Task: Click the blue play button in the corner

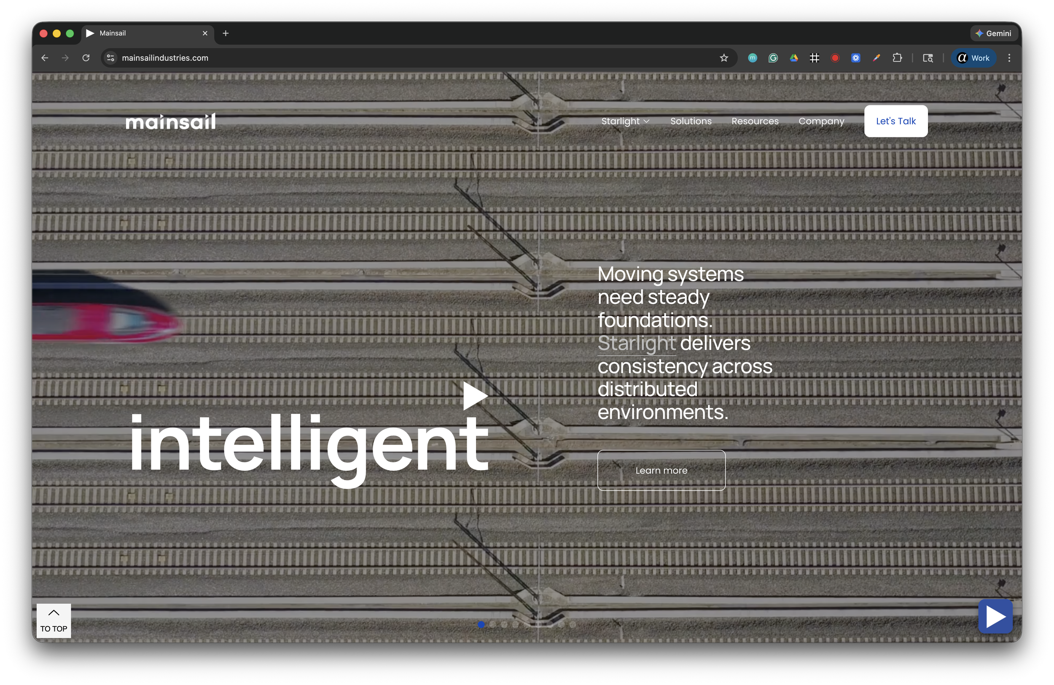Action: [995, 616]
